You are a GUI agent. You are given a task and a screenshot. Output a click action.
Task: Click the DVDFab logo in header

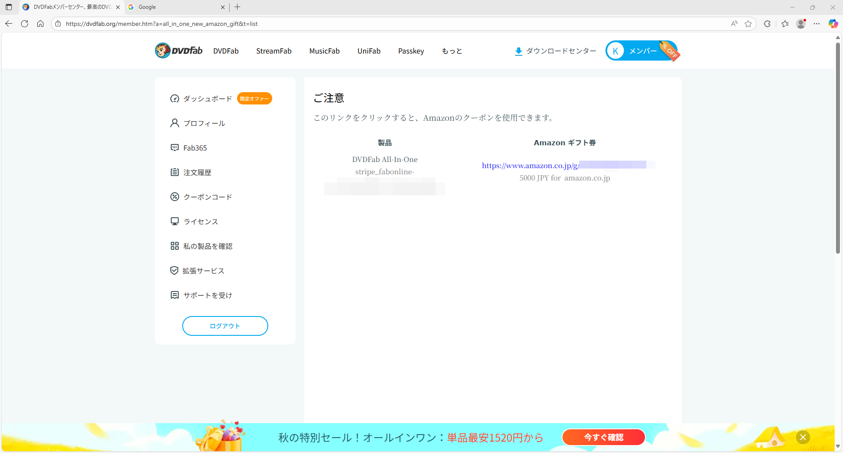pos(179,51)
